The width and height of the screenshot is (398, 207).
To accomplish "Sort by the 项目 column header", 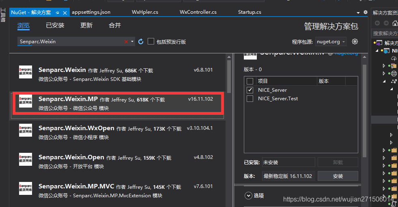I will tap(286, 81).
